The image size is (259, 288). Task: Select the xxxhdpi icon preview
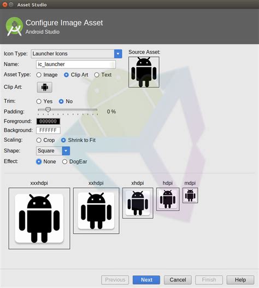(39, 218)
